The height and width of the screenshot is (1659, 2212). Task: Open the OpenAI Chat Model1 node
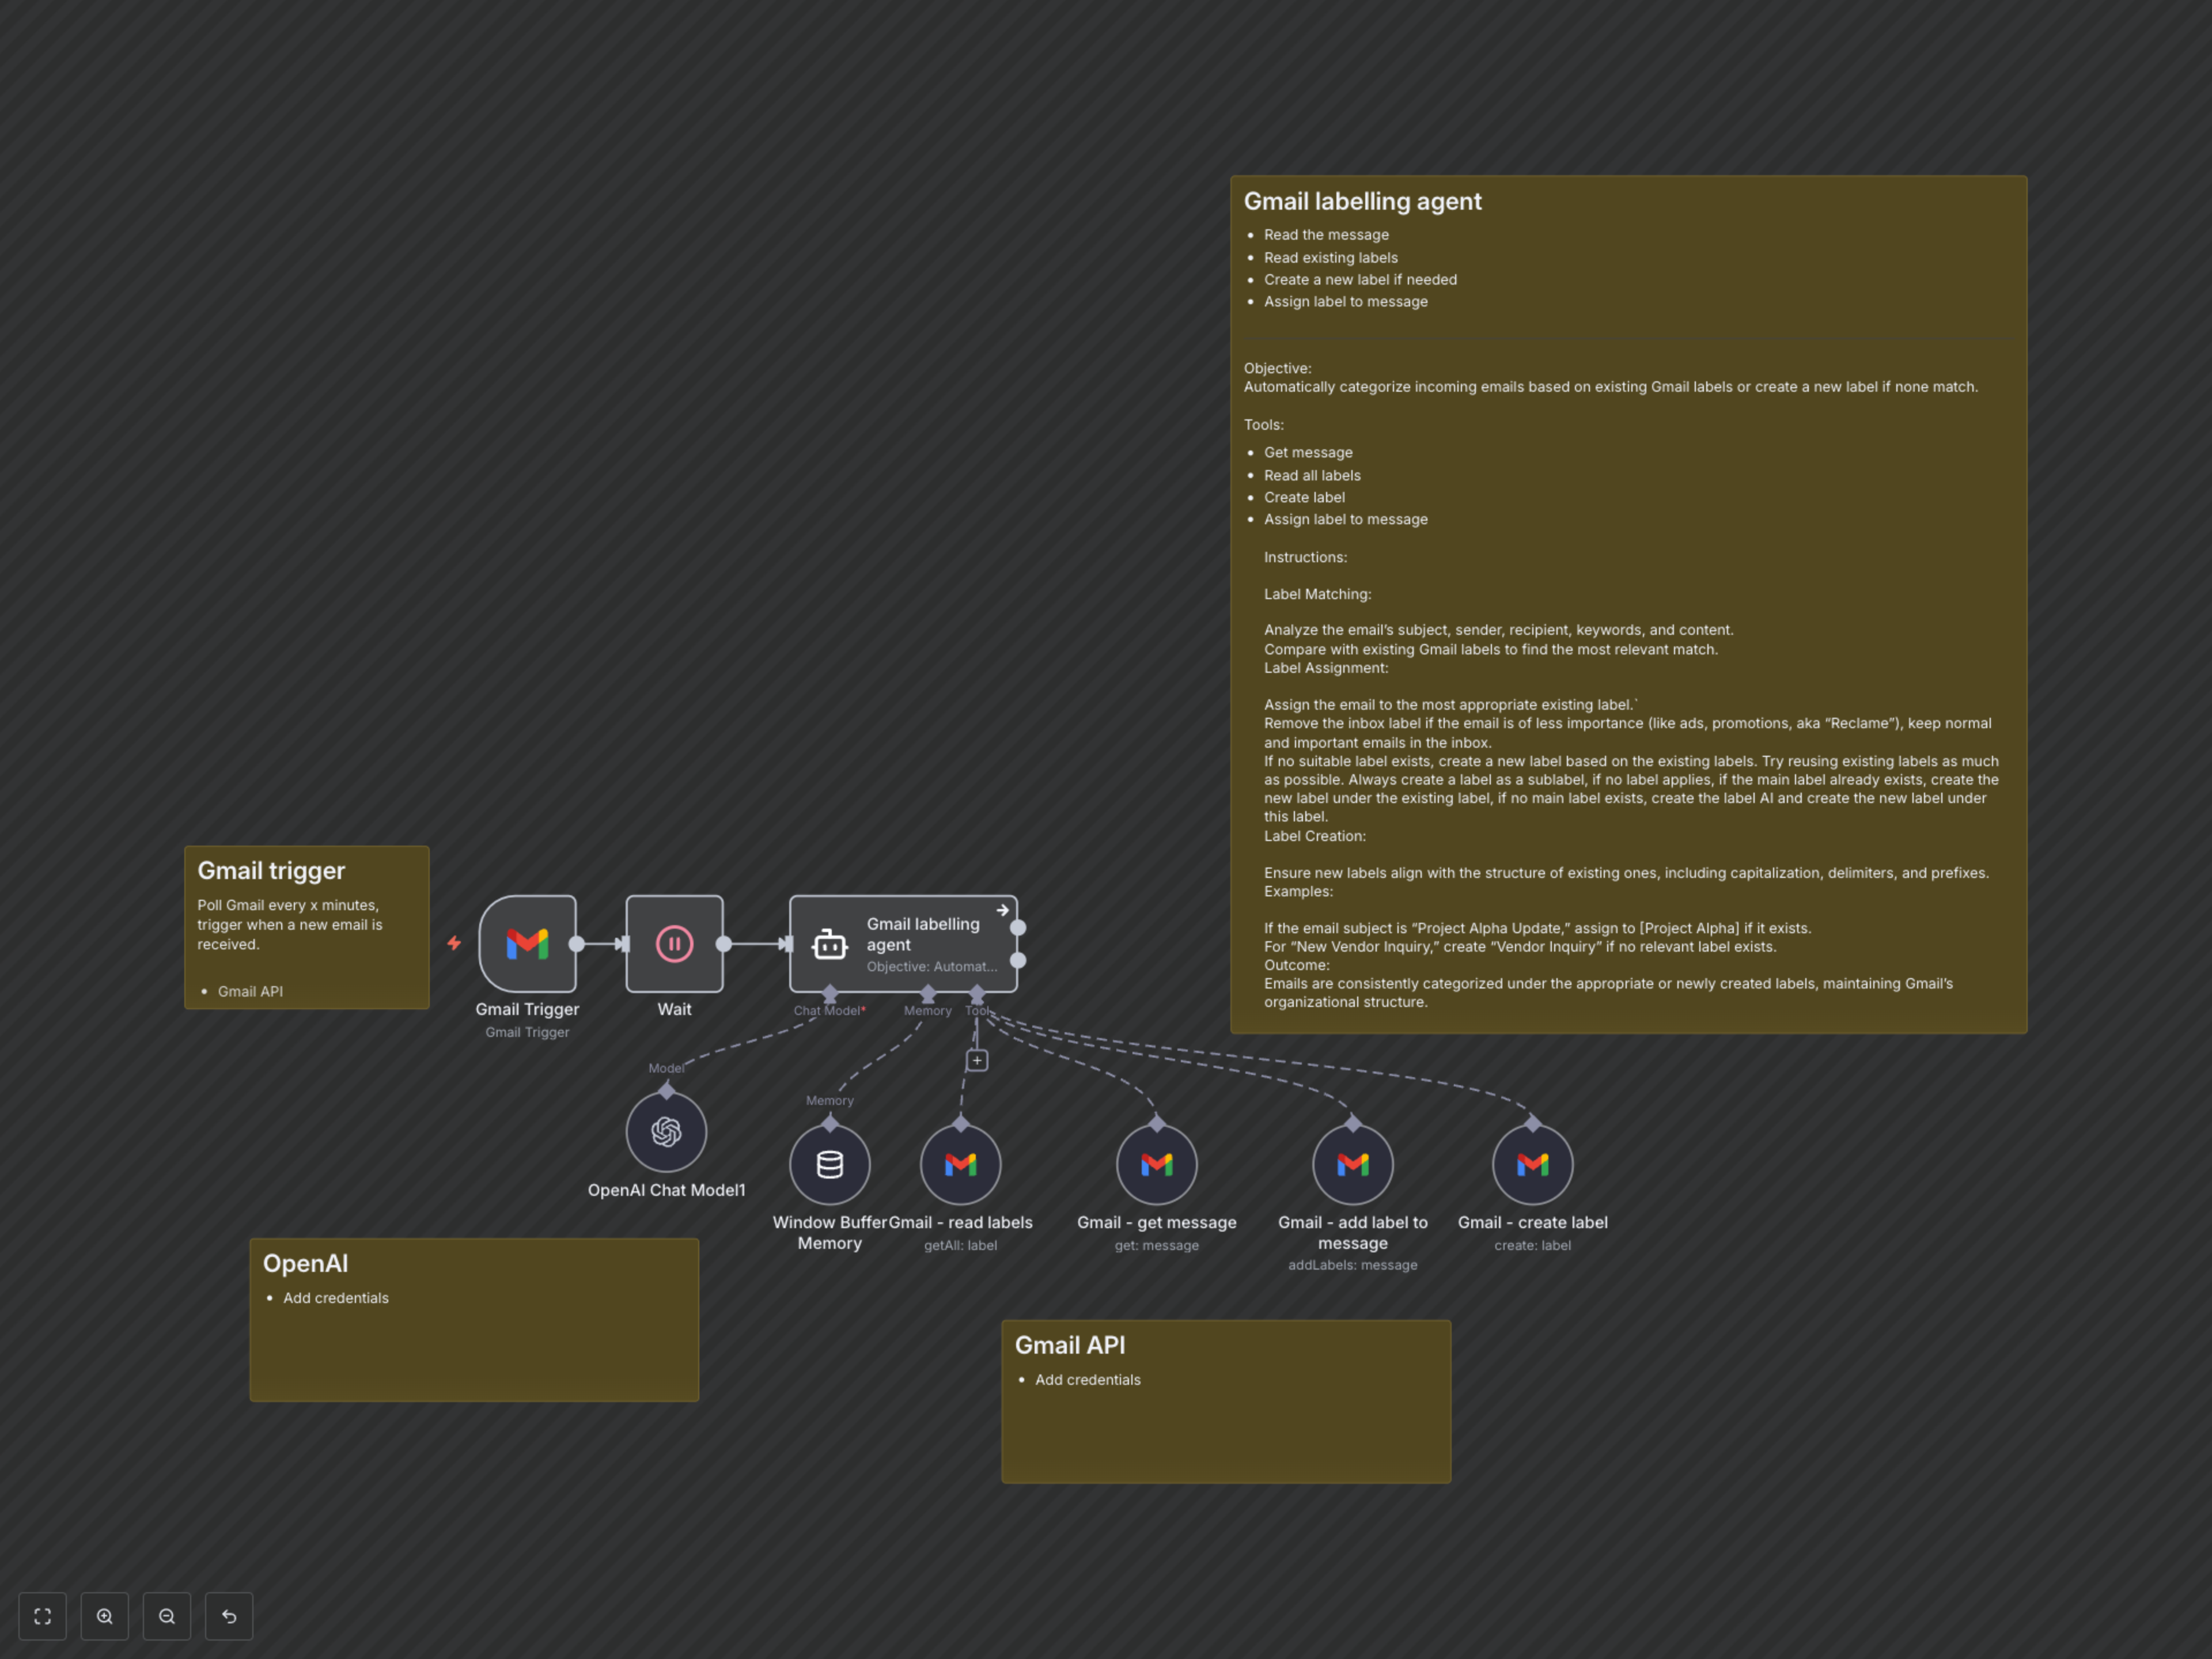(666, 1131)
